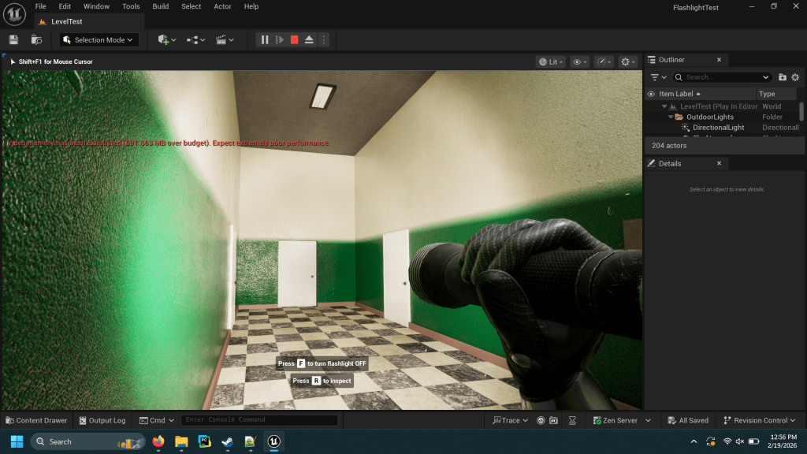Open the Outliner settings gear
Image resolution: width=807 pixels, height=454 pixels.
tap(795, 77)
